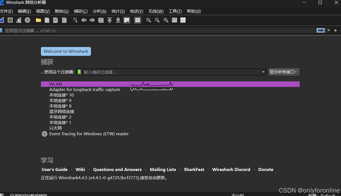Screen dimensions: 341x196
Task: Open Questions and Answers link
Action: [x=117, y=170]
